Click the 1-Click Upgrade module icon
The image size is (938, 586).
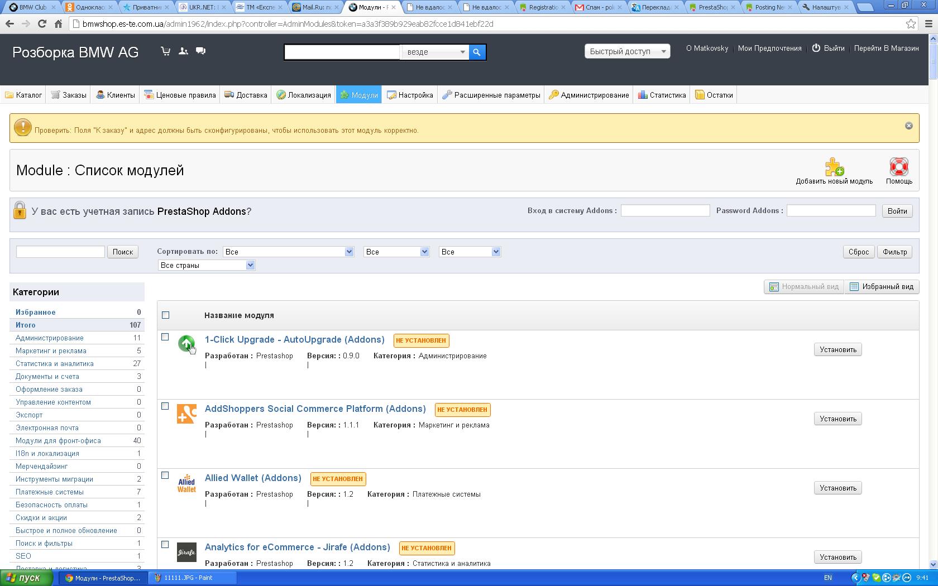[186, 343]
